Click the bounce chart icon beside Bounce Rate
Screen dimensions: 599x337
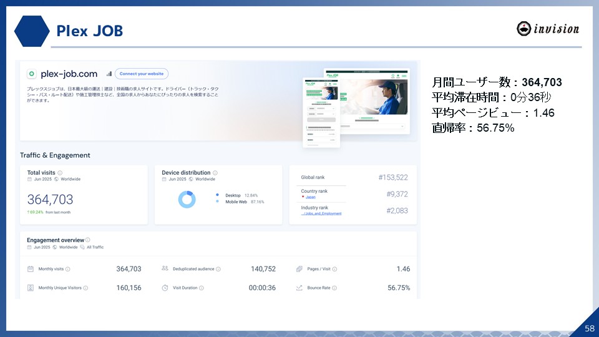[299, 288]
